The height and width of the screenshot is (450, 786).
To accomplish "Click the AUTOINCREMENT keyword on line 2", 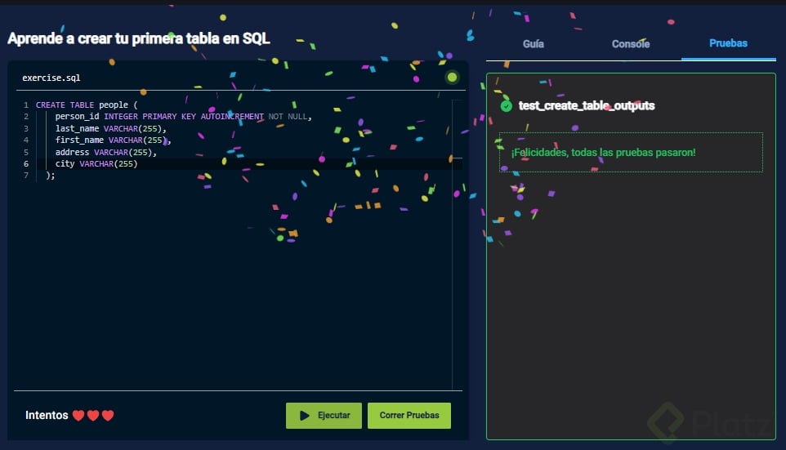I will 232,117.
